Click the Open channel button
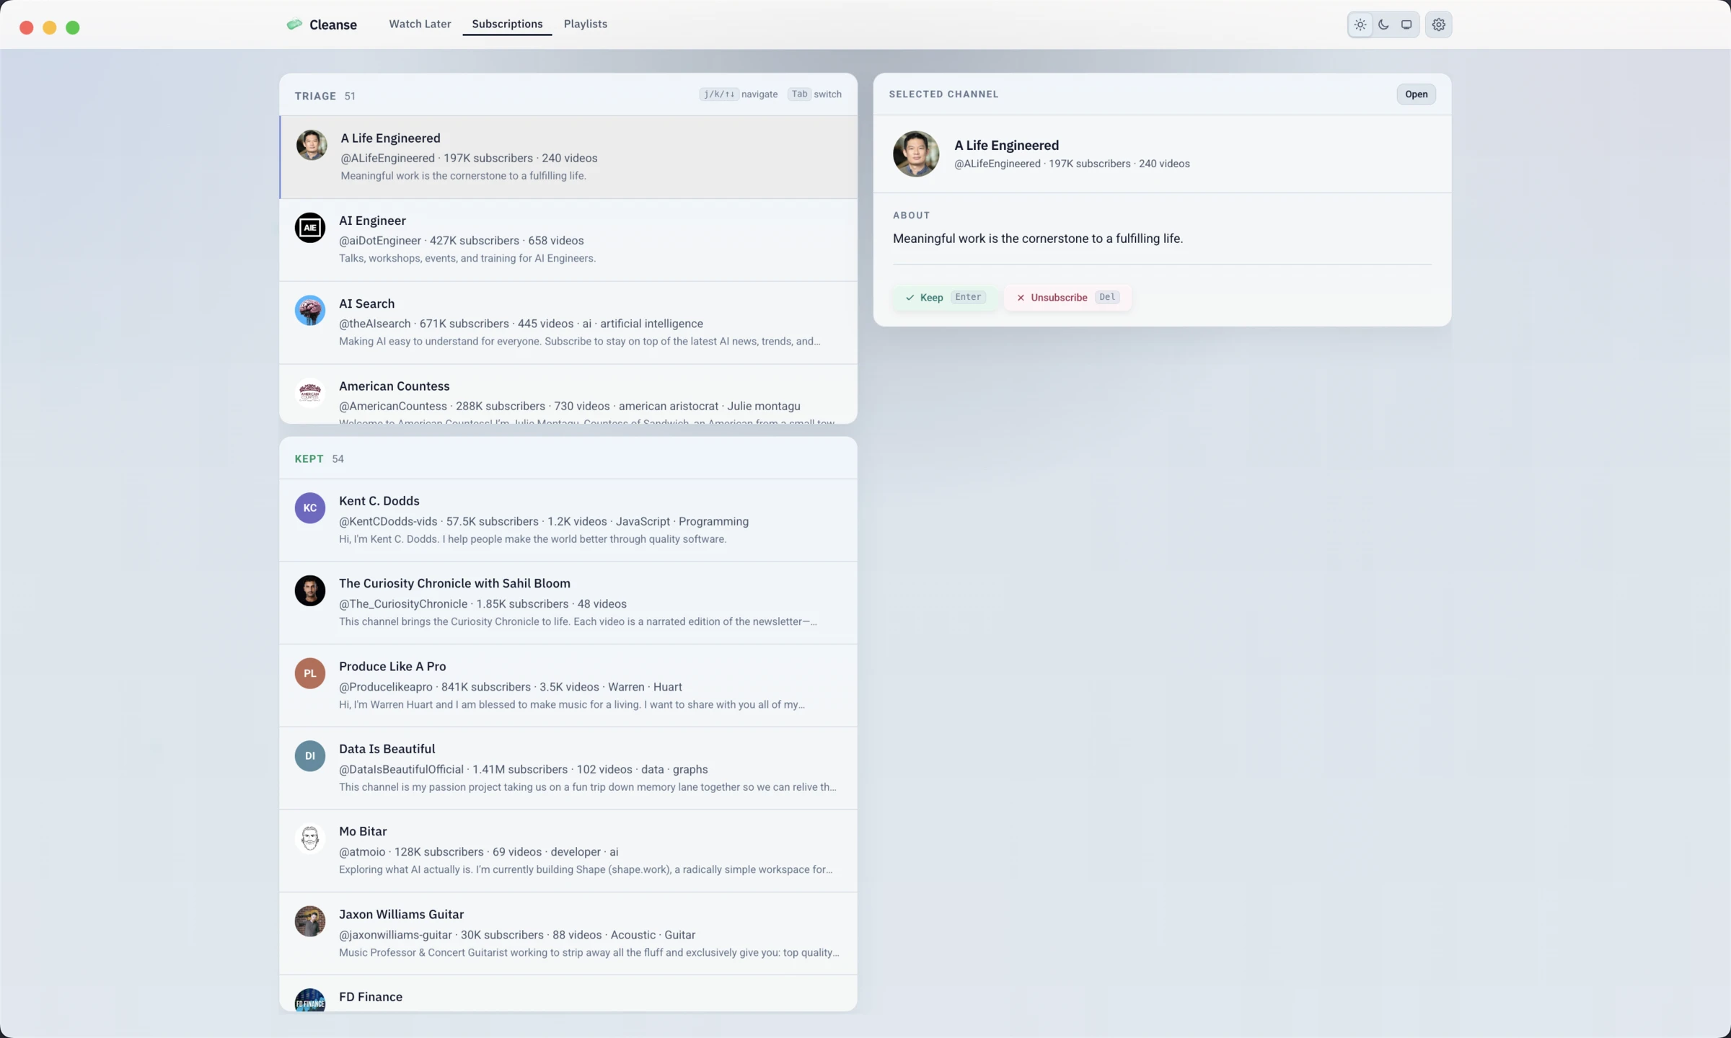 1416,94
